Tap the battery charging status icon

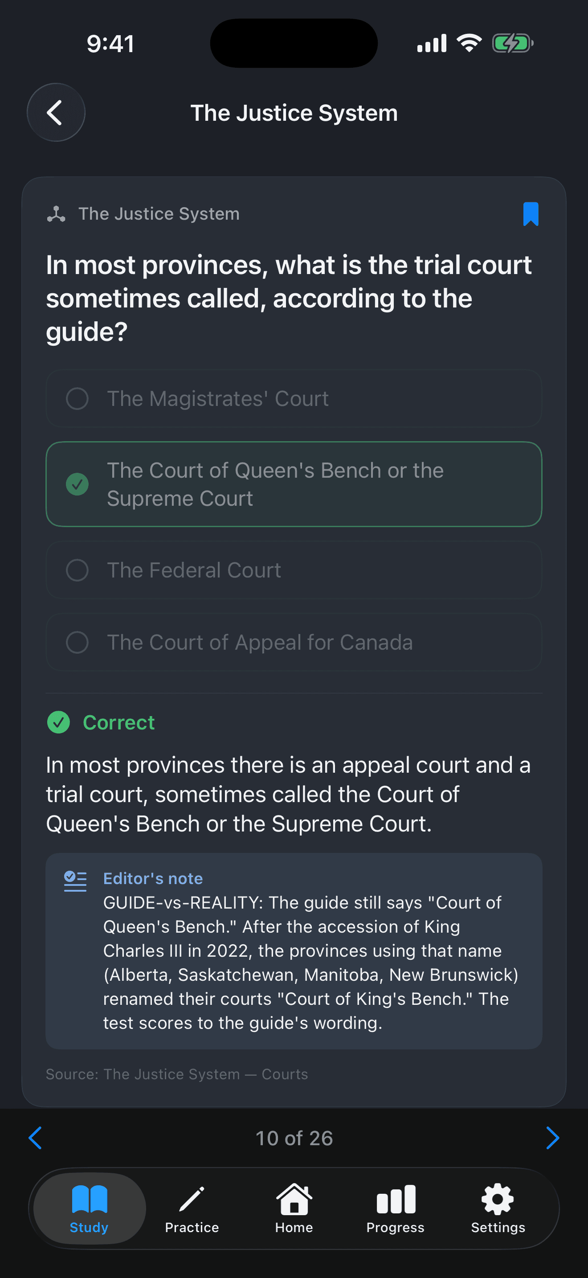click(512, 43)
